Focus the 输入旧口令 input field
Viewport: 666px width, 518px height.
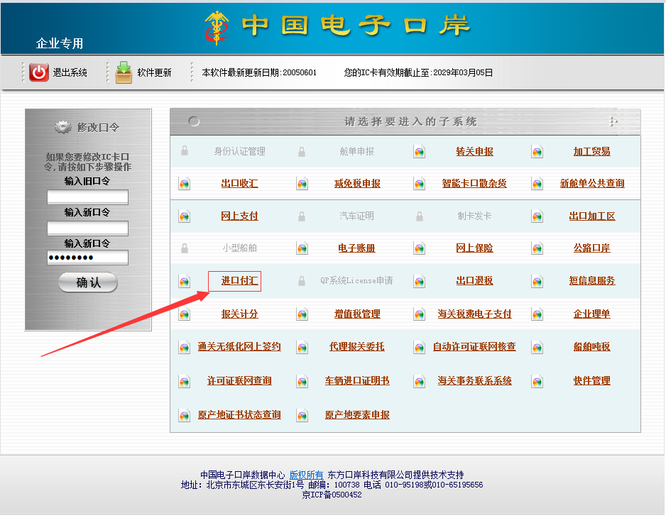pos(87,197)
